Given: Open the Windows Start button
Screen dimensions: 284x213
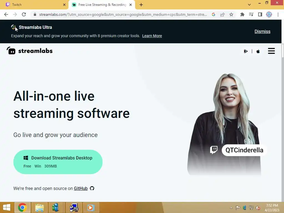Looking at the screenshot, I should (x=7, y=207).
